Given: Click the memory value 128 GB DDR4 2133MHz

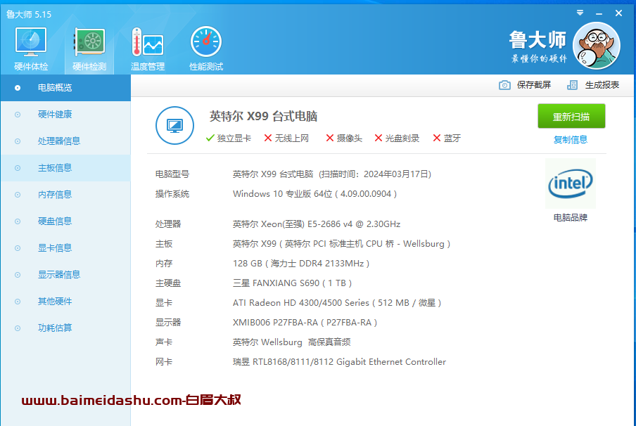Looking at the screenshot, I should (301, 264).
